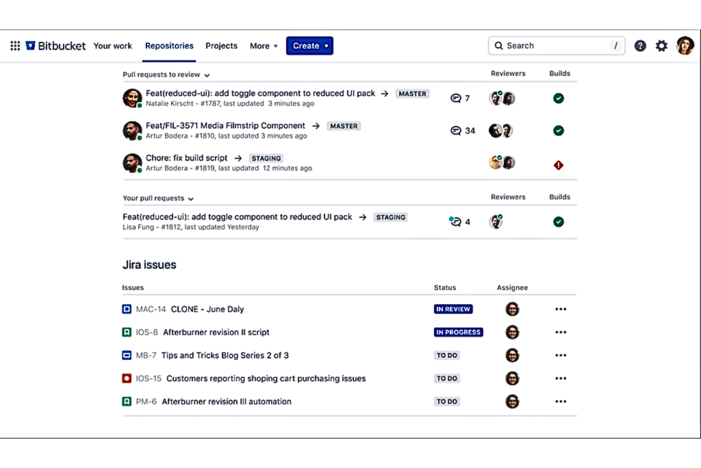Screen dimensions: 701x468
Task: Open issue Afterburner revision II script
Action: click(216, 332)
